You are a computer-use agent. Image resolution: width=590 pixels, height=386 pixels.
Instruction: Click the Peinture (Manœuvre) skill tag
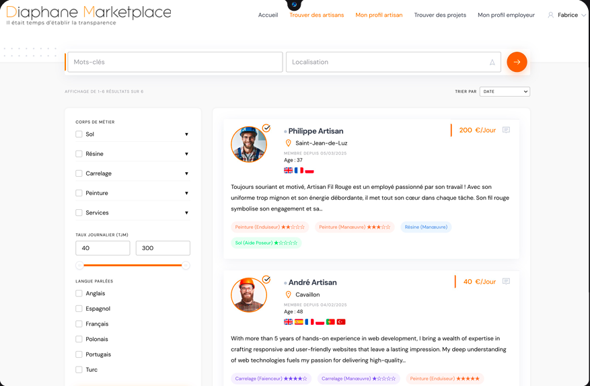coord(355,227)
